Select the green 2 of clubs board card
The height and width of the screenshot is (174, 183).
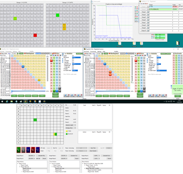click(19, 150)
